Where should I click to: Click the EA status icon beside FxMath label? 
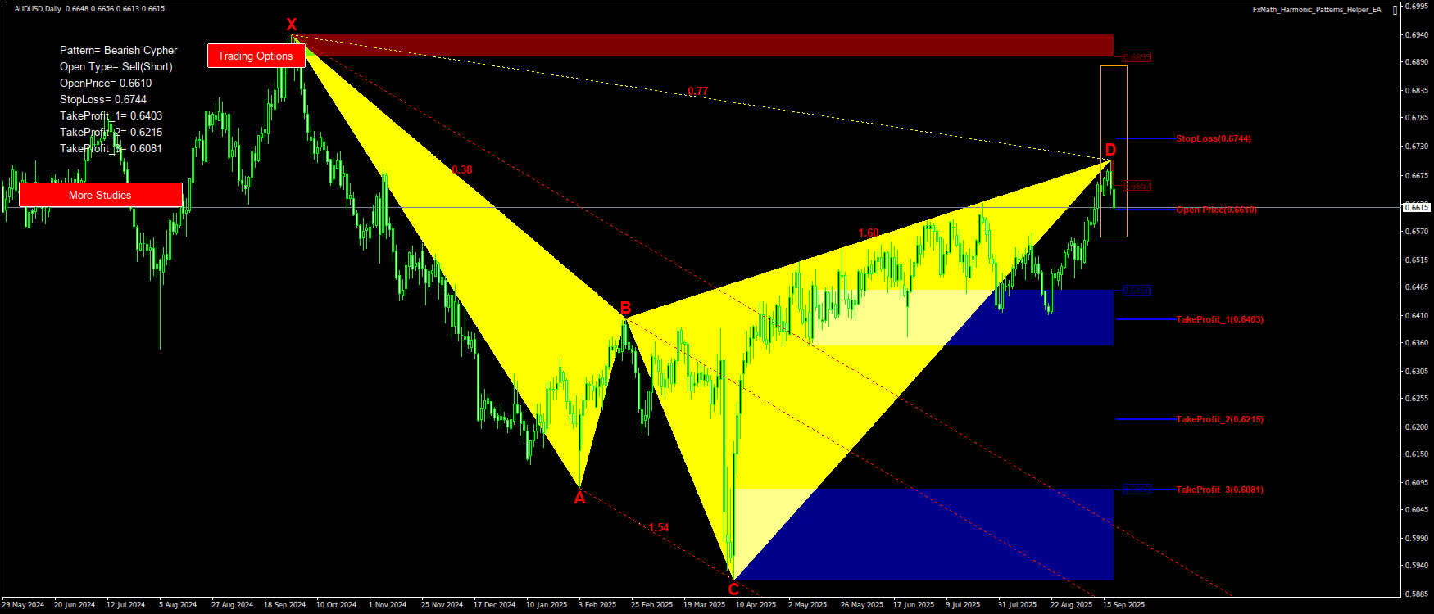pos(1395,10)
